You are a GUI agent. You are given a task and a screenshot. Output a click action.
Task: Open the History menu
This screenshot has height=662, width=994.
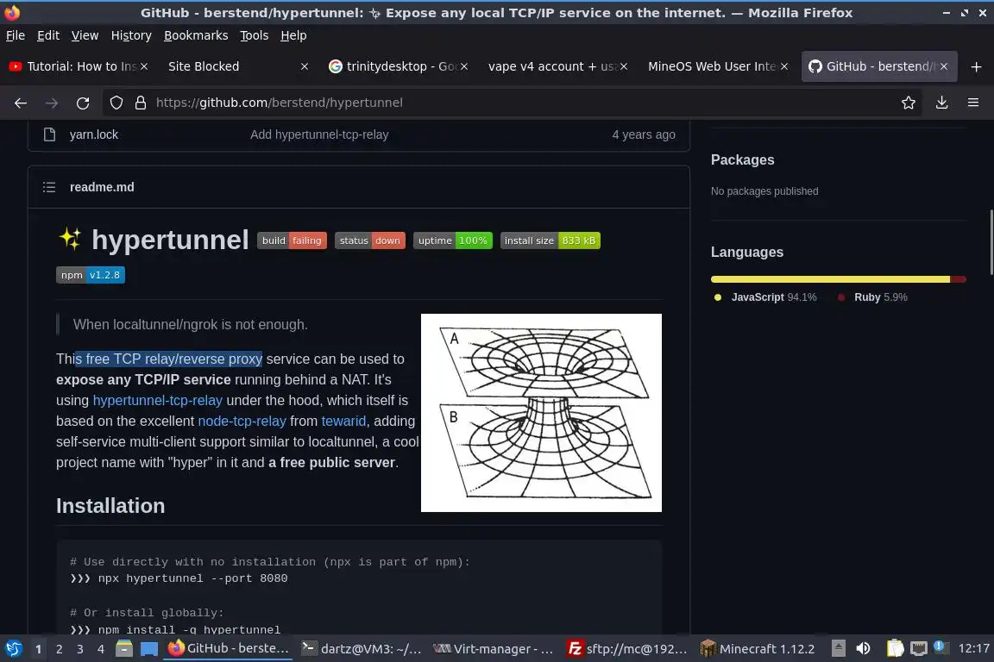(x=131, y=35)
